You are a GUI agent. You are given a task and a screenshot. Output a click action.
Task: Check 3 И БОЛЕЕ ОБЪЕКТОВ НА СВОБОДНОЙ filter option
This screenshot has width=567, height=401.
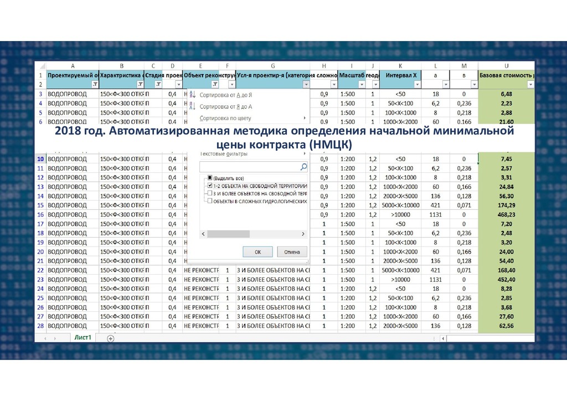210,193
